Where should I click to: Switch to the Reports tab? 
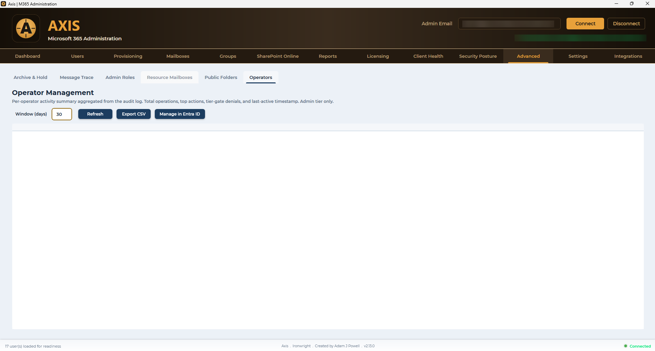pos(328,56)
